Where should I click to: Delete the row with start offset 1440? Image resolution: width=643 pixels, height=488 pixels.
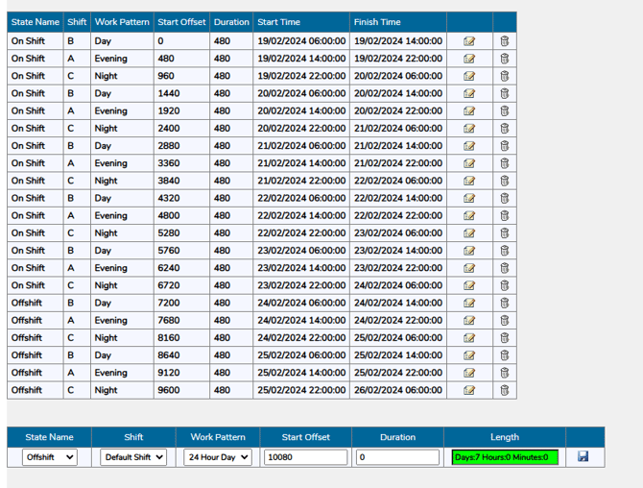tap(505, 93)
